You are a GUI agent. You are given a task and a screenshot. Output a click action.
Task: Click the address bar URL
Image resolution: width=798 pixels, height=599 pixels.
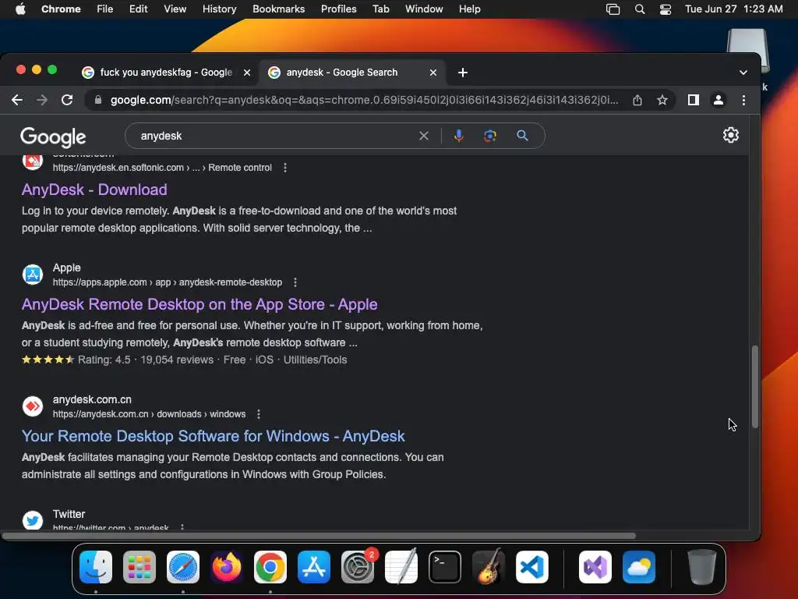click(365, 100)
